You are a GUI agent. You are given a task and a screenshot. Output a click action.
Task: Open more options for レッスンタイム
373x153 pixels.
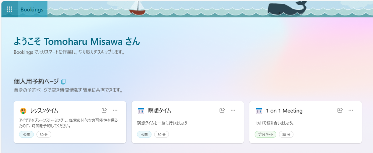115,110
